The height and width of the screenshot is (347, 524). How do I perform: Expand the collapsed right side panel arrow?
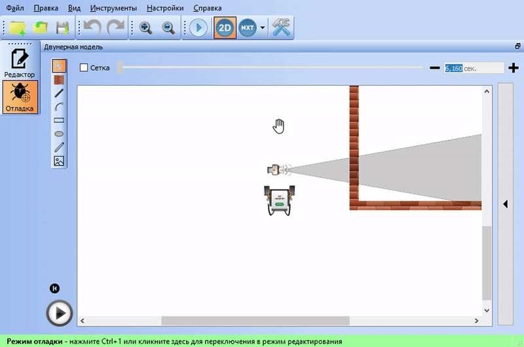pyautogui.click(x=505, y=204)
